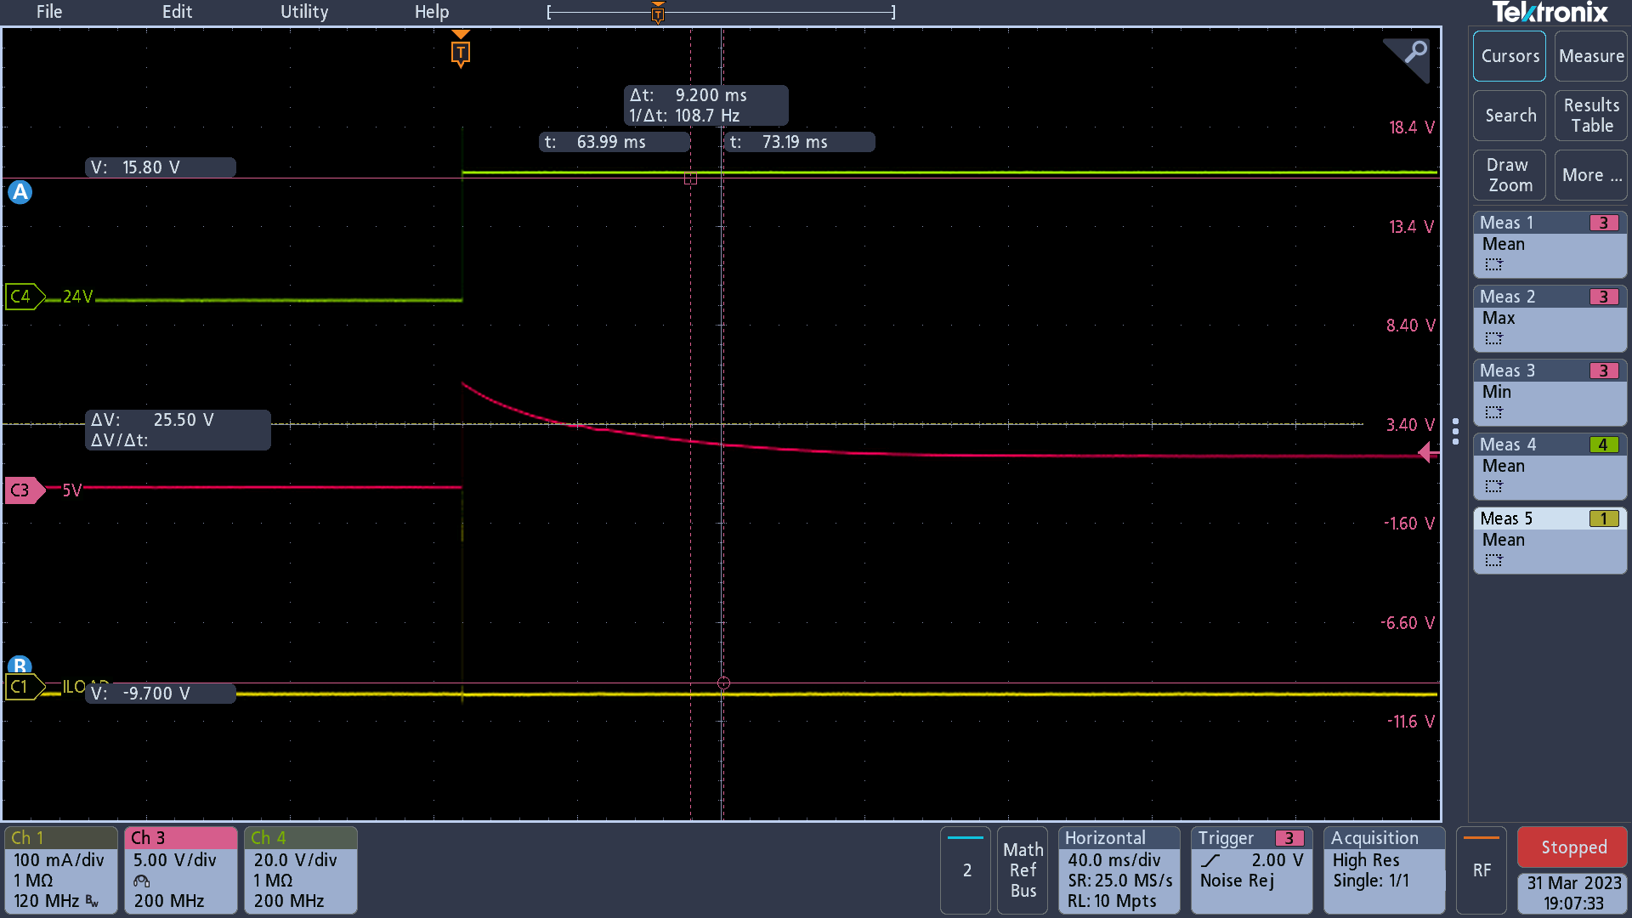The image size is (1632, 918).
Task: Click the 18.4 V scale label
Action: [1411, 127]
